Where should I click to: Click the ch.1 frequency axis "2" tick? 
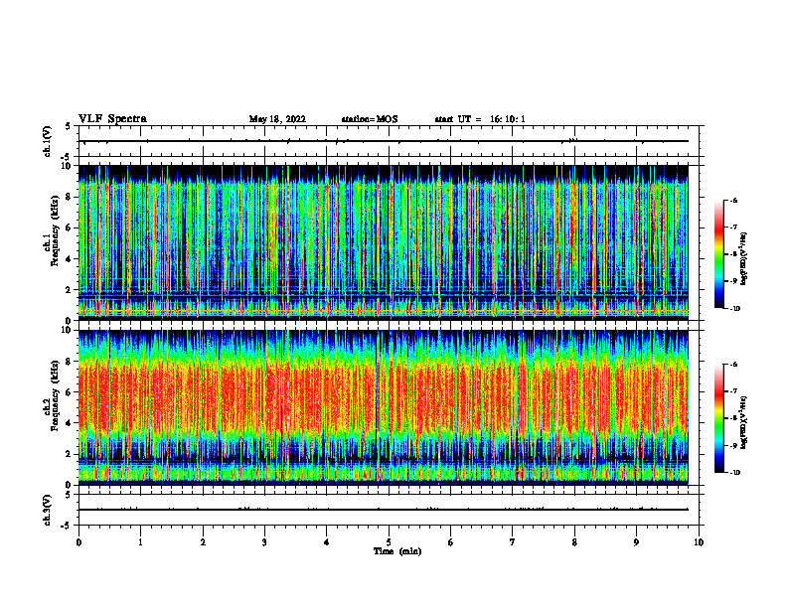70,290
